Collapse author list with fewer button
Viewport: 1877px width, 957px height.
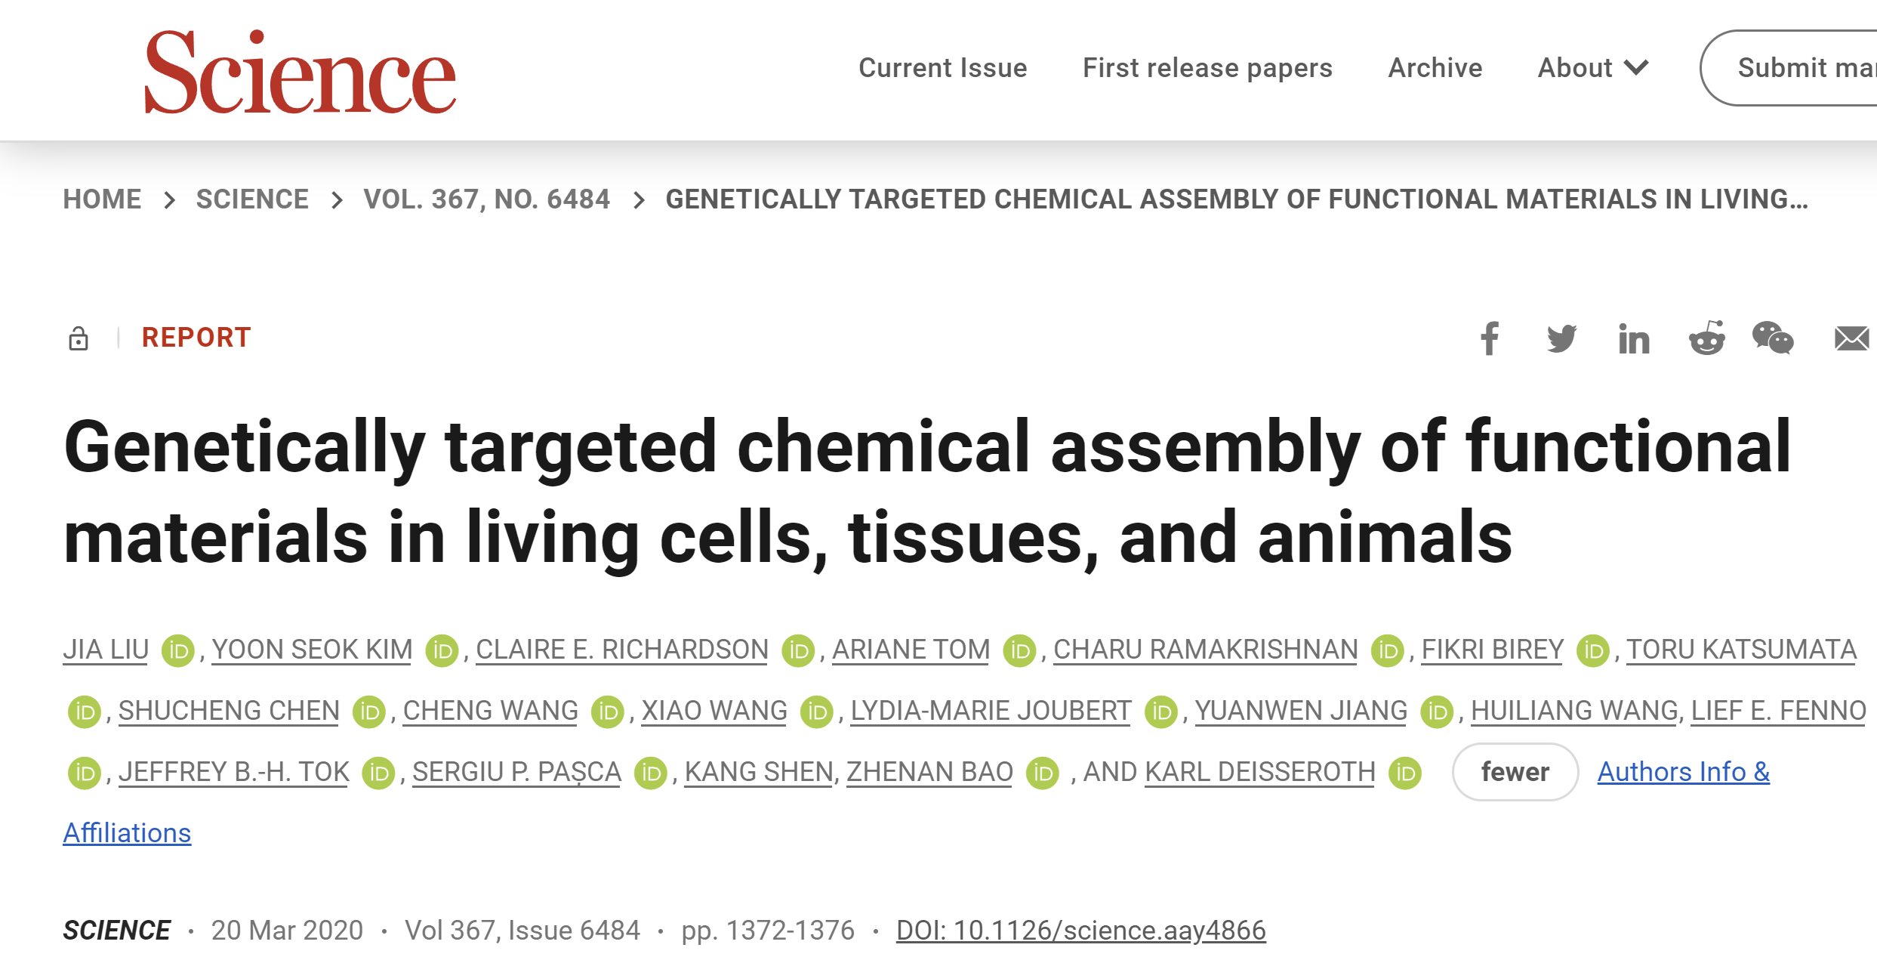click(x=1515, y=772)
